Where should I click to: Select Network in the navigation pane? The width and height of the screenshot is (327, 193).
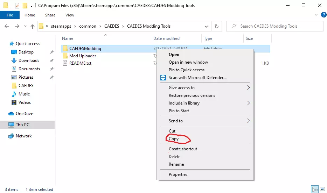coord(23,136)
